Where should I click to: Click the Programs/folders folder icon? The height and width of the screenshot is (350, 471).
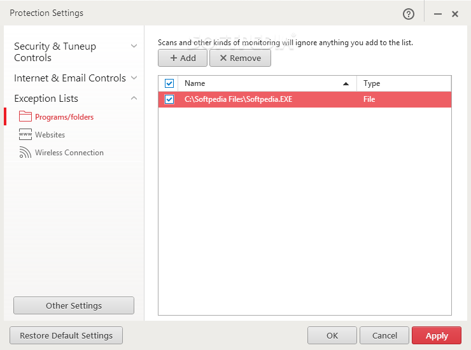point(25,116)
